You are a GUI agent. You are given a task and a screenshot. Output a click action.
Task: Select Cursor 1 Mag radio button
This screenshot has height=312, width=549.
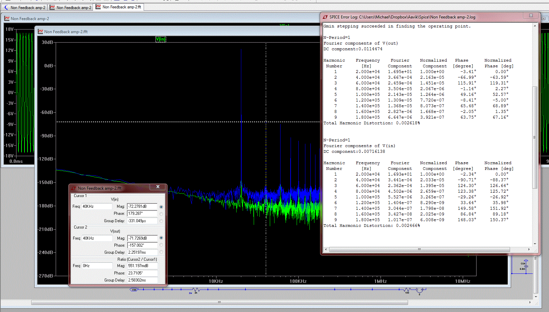(x=161, y=207)
